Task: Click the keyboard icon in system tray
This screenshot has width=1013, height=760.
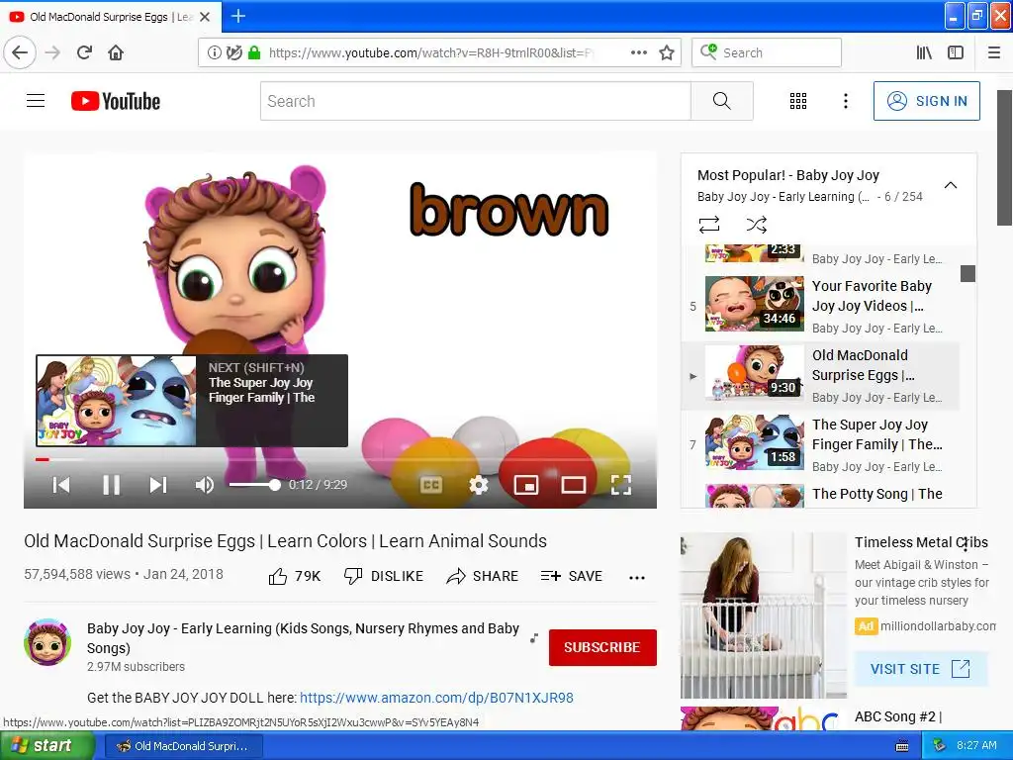Action: coord(902,746)
